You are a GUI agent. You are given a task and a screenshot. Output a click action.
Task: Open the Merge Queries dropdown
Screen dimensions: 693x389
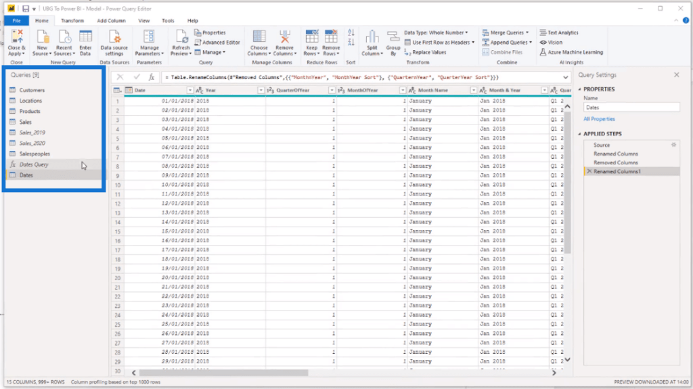click(505, 32)
